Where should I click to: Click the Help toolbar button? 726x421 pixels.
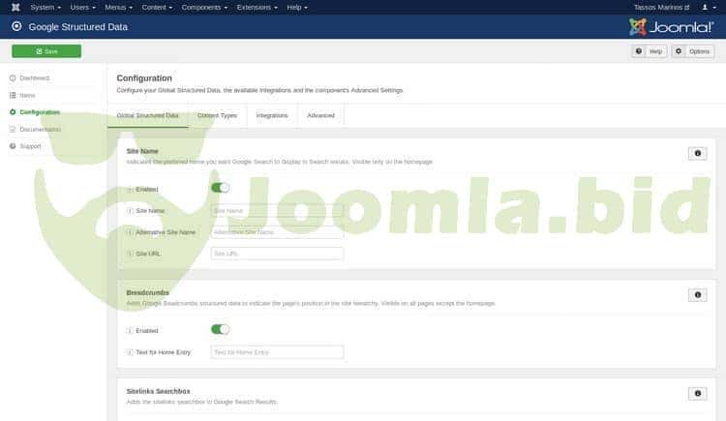[x=650, y=51]
